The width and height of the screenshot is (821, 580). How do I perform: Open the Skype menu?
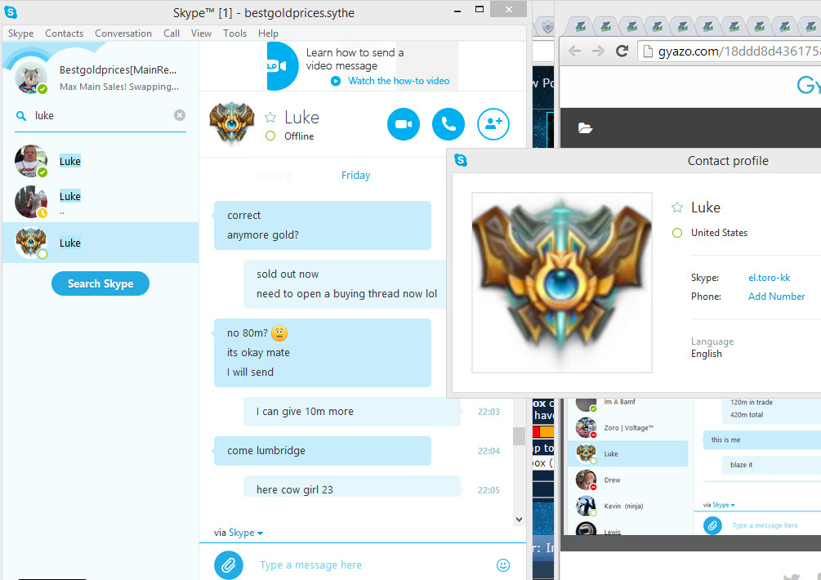[x=21, y=33]
